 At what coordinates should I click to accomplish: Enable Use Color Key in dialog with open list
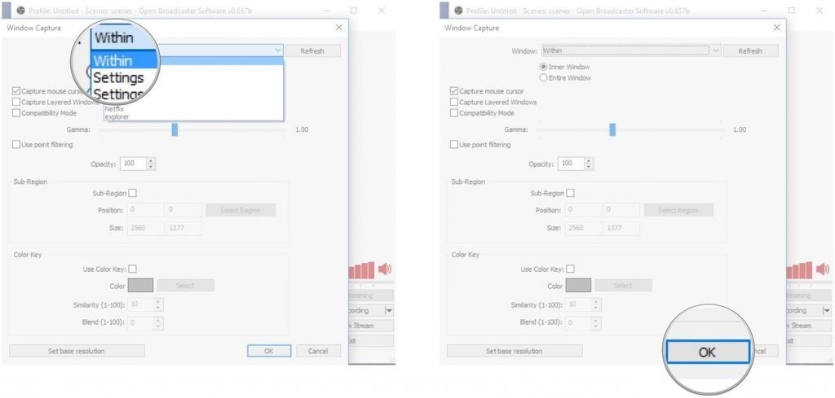point(133,269)
